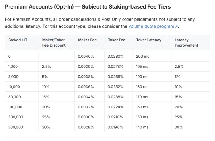The width and height of the screenshot is (215, 141).
Task: Select the 170 ms taker latency cell
Action: pos(142,97)
